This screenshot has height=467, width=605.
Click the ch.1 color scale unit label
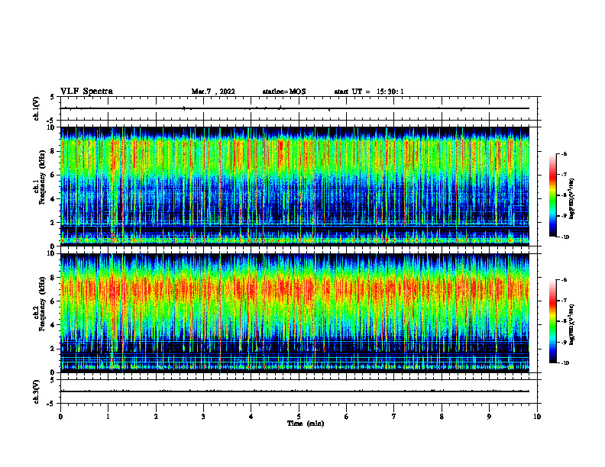tap(572, 199)
